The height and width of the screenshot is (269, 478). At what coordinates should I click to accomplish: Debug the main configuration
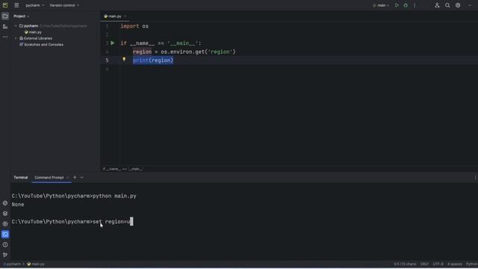(406, 5)
